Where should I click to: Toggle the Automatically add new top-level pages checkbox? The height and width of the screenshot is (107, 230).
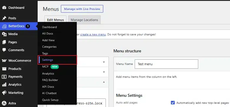173,103
